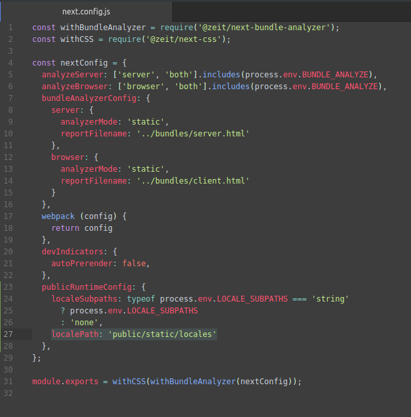Click 'withCSS' variable declaration on line 2
Image resolution: width=411 pixels, height=417 pixels.
click(x=77, y=39)
